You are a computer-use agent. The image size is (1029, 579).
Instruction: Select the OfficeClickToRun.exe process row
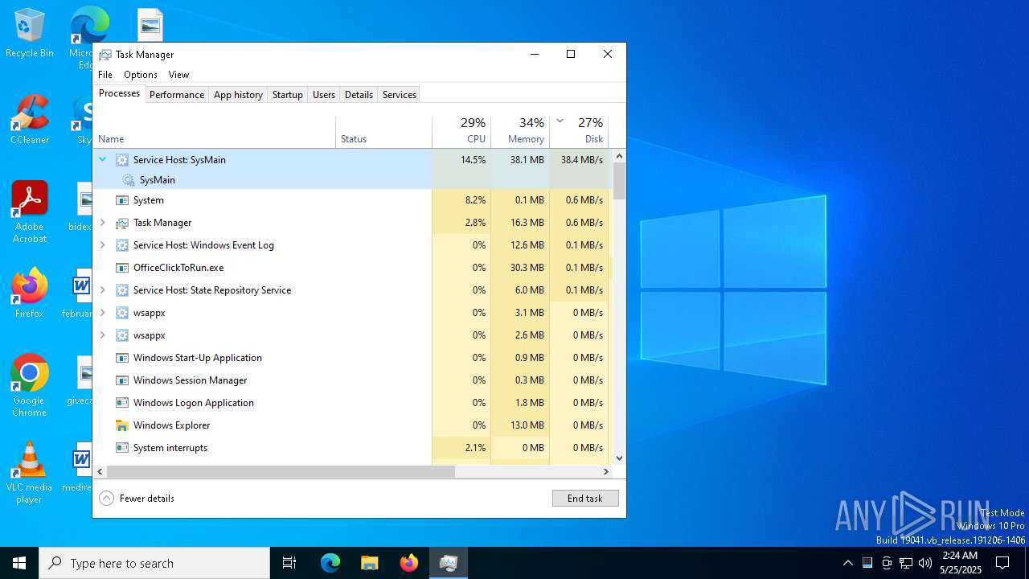pyautogui.click(x=352, y=268)
